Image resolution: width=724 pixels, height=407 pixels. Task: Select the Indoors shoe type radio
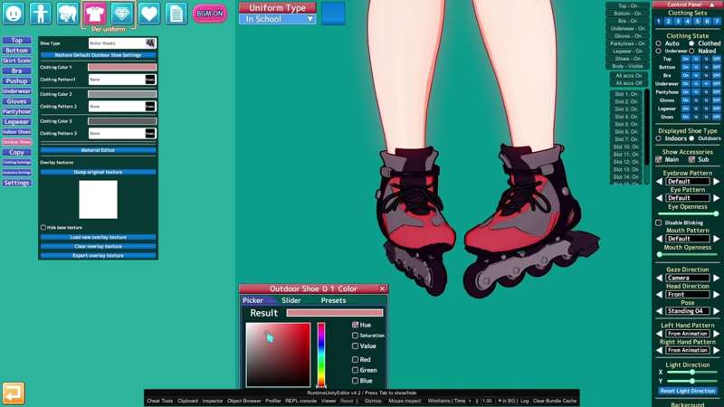pyautogui.click(x=659, y=138)
